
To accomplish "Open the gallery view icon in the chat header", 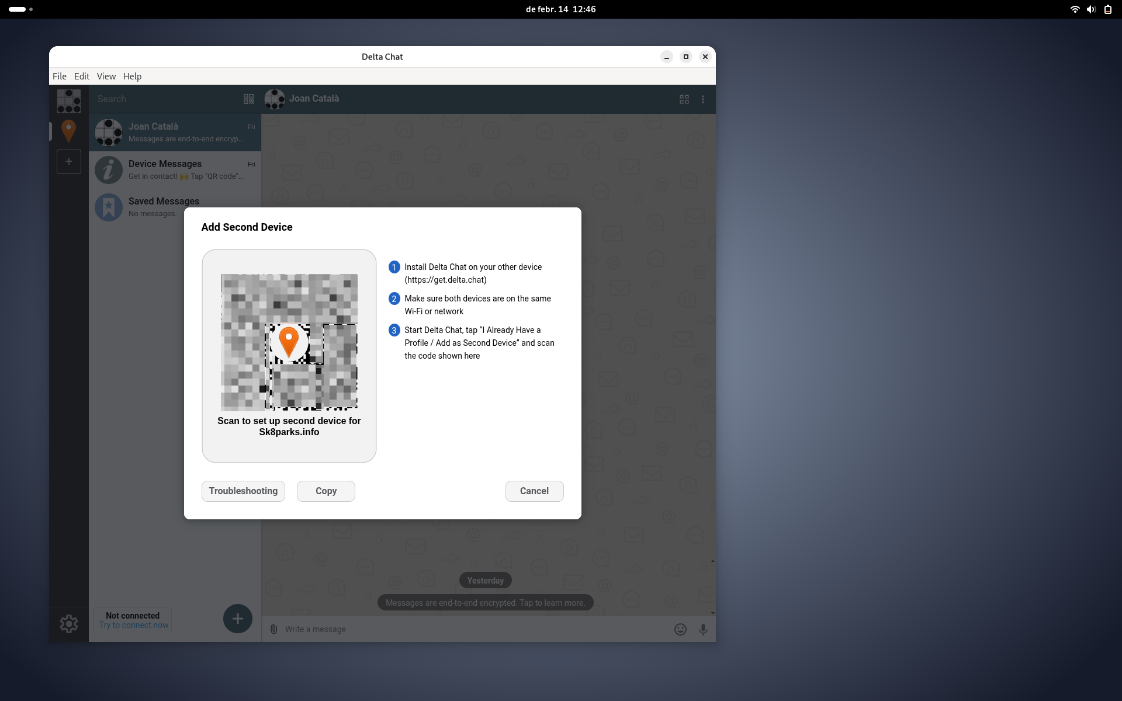I will (684, 99).
